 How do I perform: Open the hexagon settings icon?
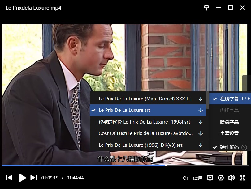221,178
